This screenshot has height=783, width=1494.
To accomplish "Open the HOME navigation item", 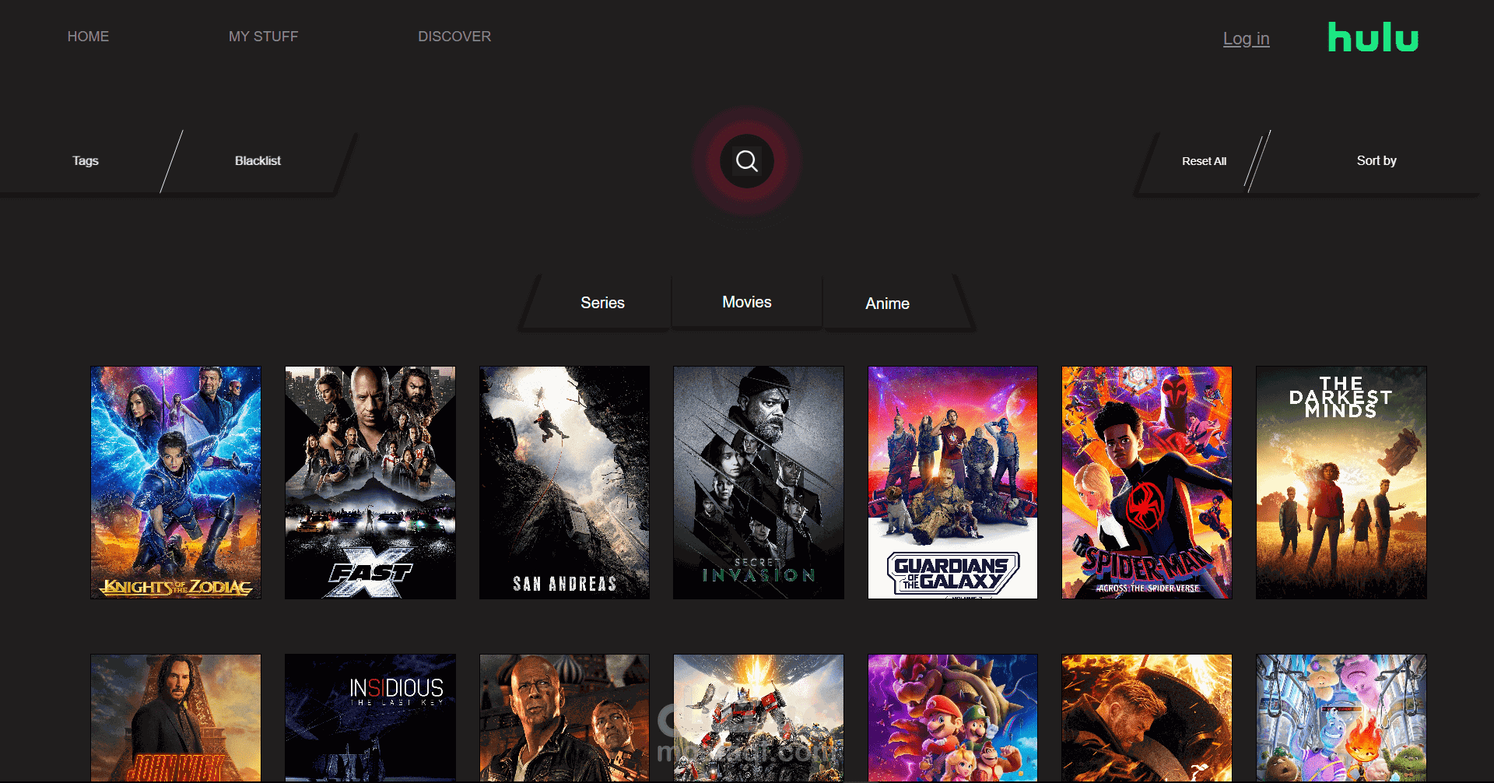I will [88, 37].
